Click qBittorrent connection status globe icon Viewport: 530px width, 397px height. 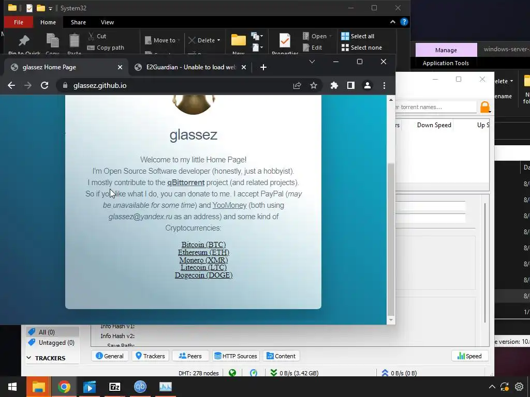click(x=232, y=373)
